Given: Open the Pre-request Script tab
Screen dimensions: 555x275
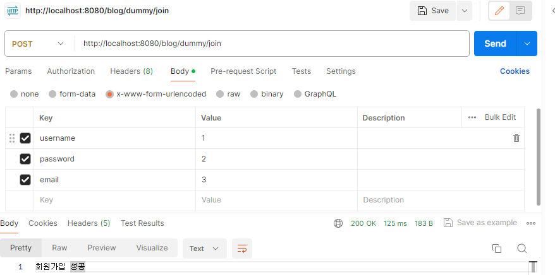Looking at the screenshot, I should click(x=243, y=71).
